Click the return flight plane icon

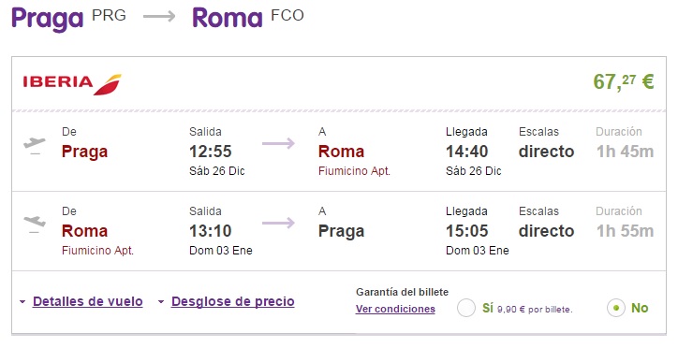(35, 225)
